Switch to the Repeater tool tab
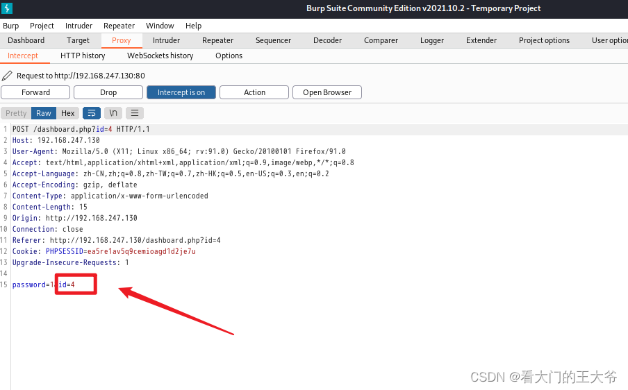 [217, 40]
